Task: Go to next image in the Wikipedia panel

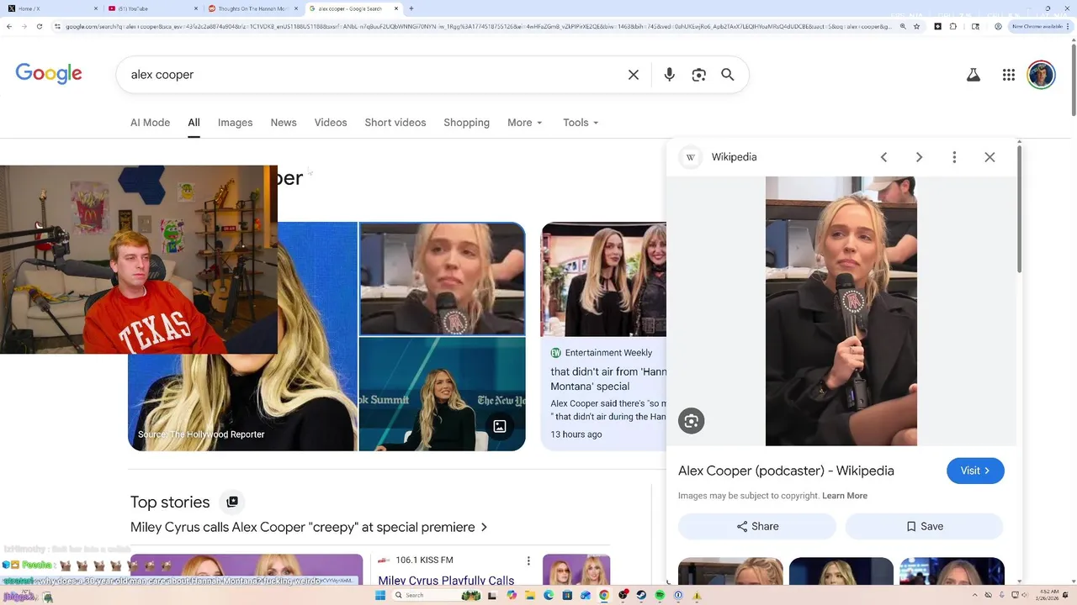Action: pos(919,157)
